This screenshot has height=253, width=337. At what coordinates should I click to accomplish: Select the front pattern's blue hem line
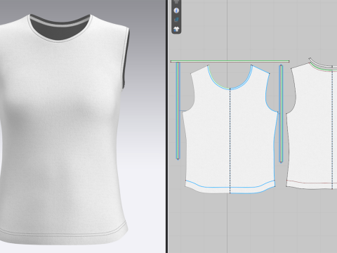(x=230, y=187)
